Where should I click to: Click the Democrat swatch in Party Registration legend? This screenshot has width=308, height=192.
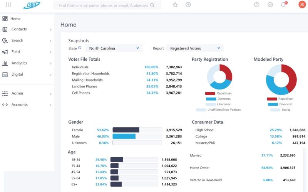coord(211,99)
